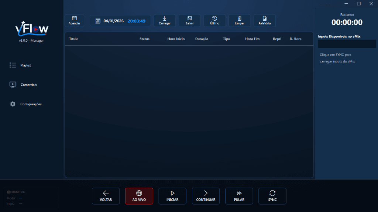Skip the current item with PULAR
Screen dimensions: 378x212
click(x=239, y=196)
